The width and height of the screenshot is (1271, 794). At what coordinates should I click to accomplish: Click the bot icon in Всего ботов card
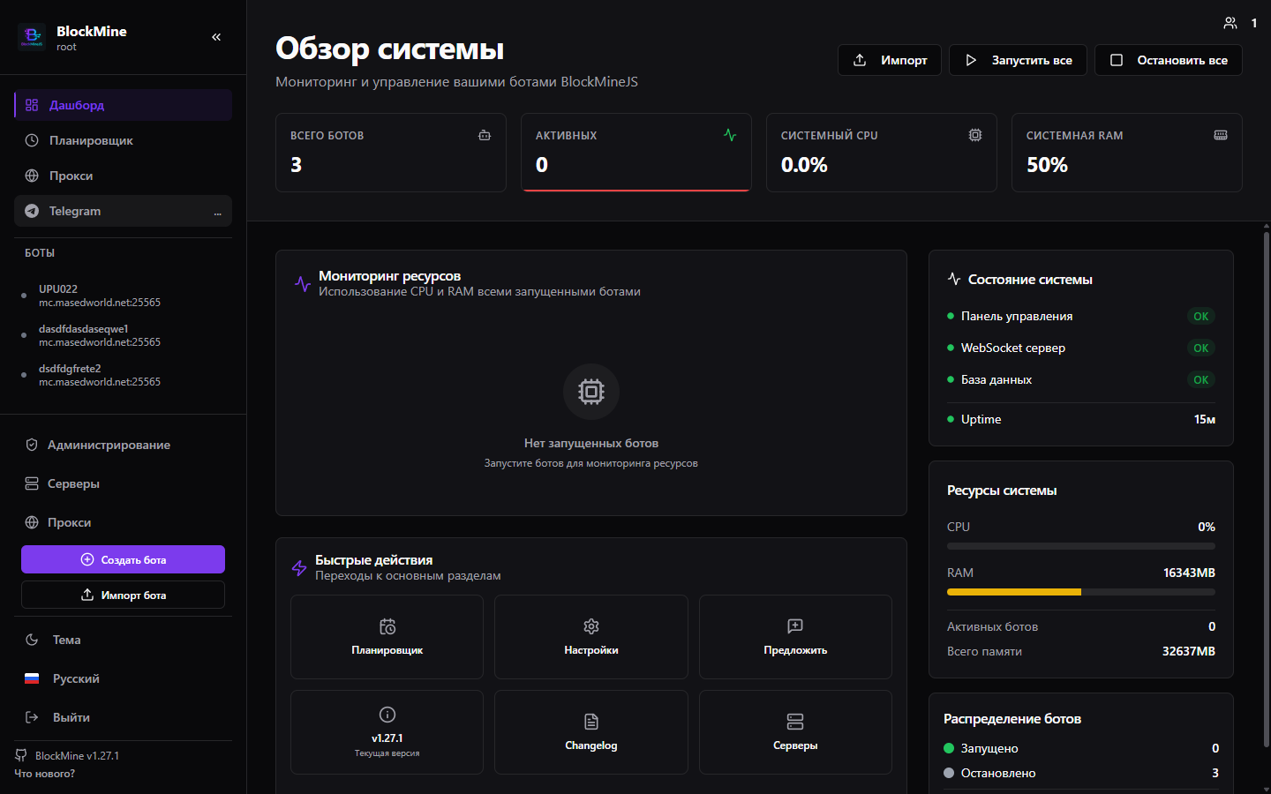[x=485, y=135]
